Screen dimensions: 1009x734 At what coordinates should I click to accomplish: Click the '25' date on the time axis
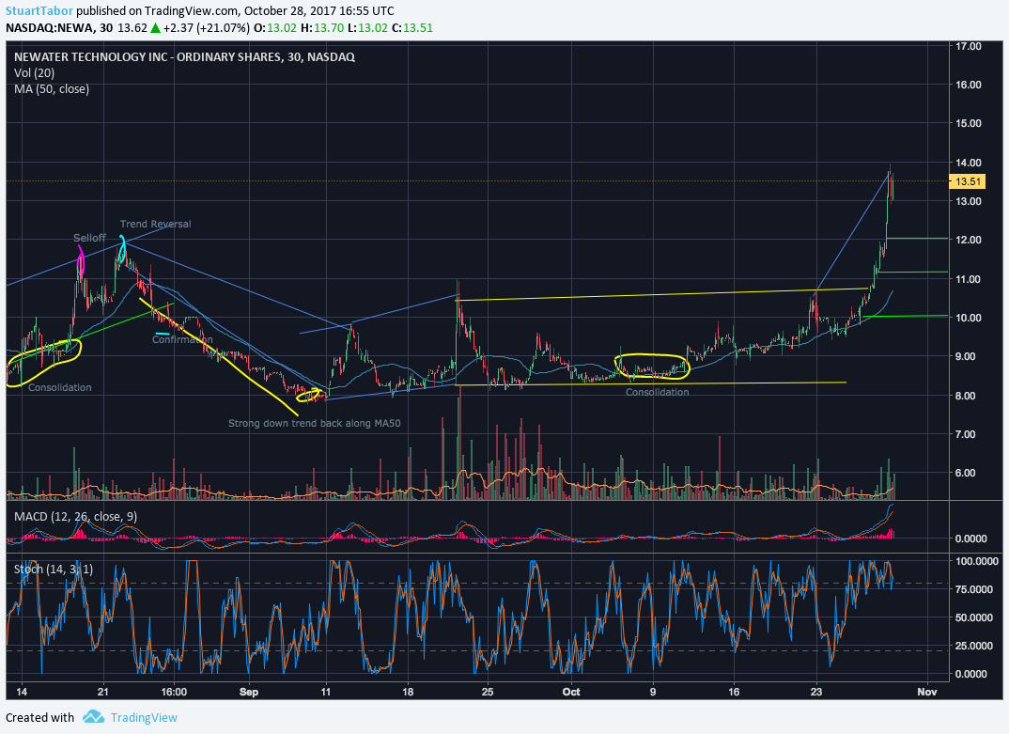(x=488, y=692)
